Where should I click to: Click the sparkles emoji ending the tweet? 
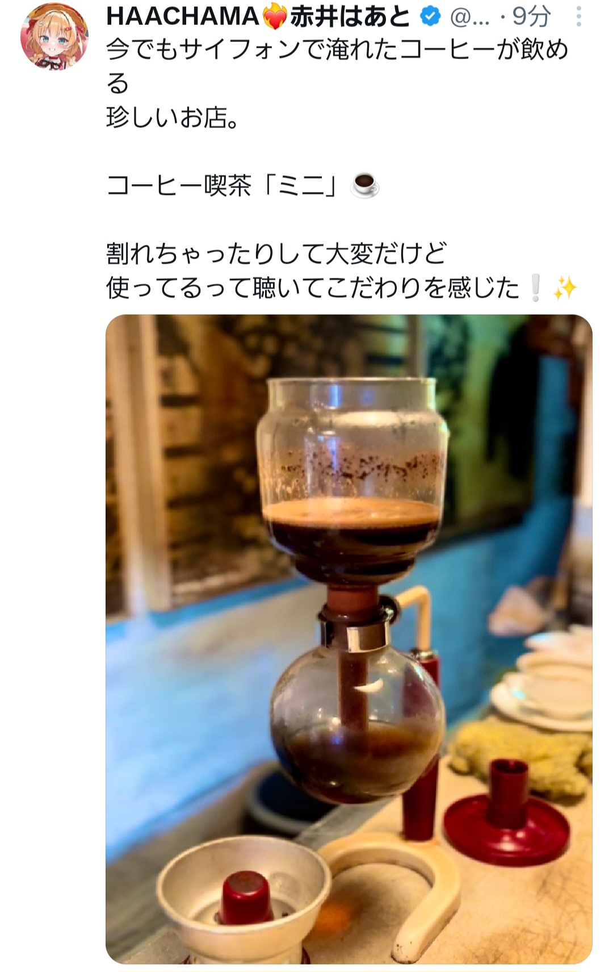[565, 289]
